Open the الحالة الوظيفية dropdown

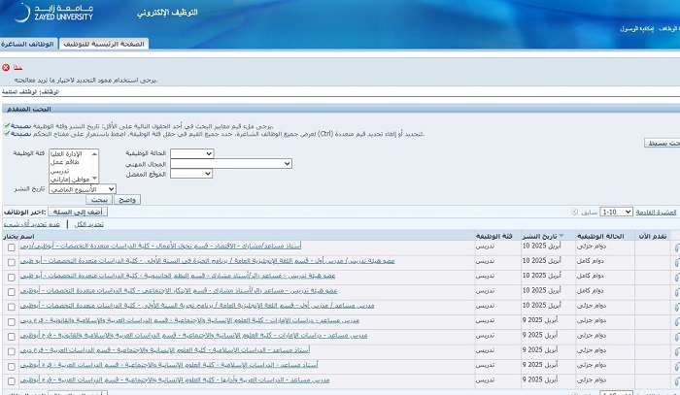(x=191, y=153)
